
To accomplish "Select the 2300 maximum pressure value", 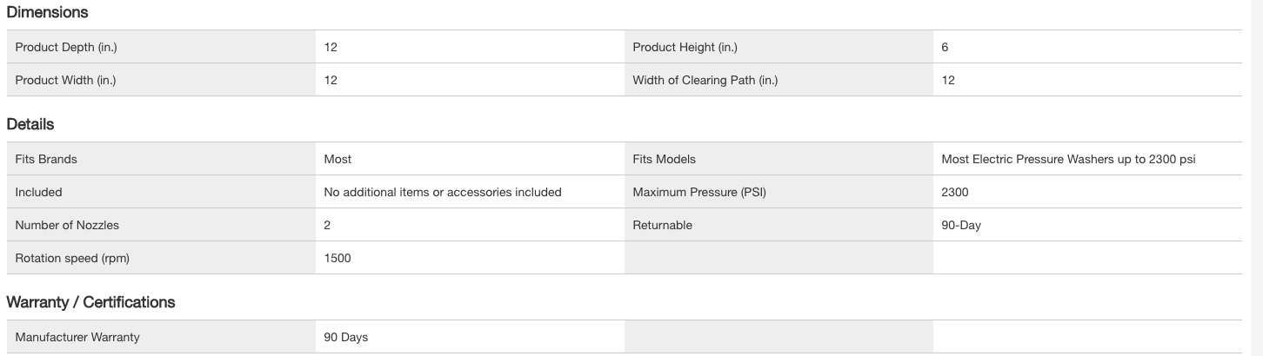I will pyautogui.click(x=954, y=192).
